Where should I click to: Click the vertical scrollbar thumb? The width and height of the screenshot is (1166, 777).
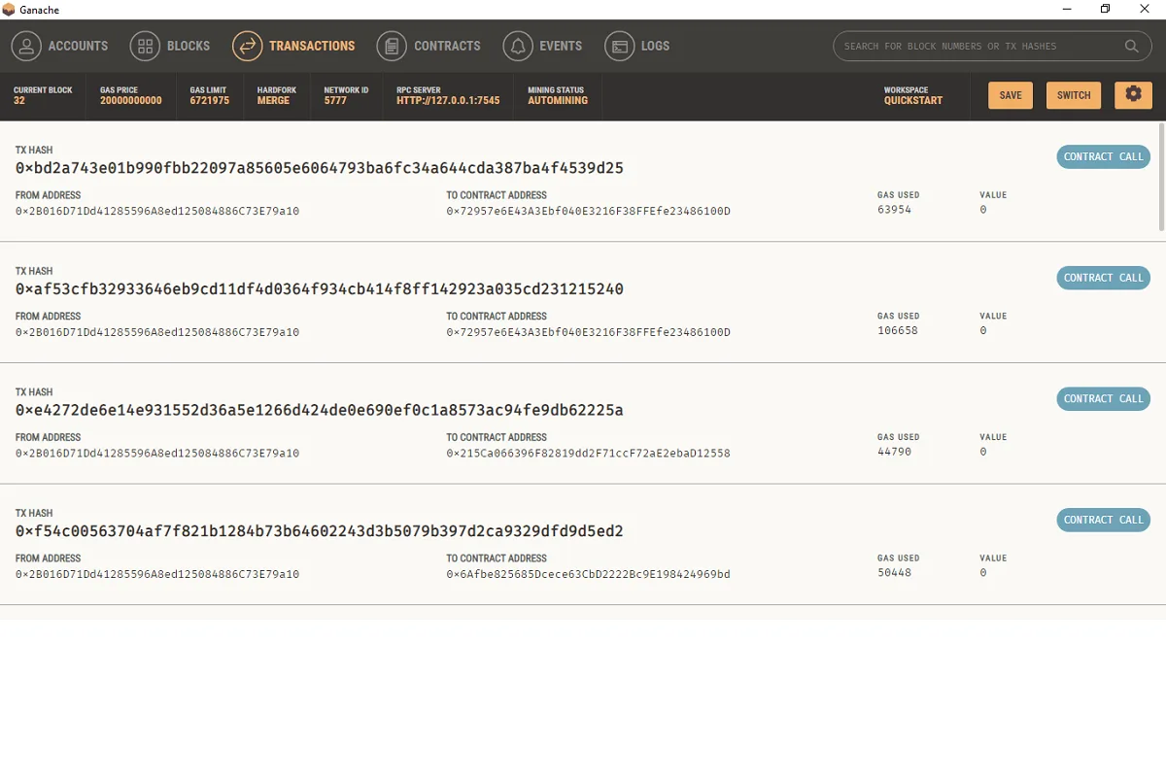(1161, 176)
